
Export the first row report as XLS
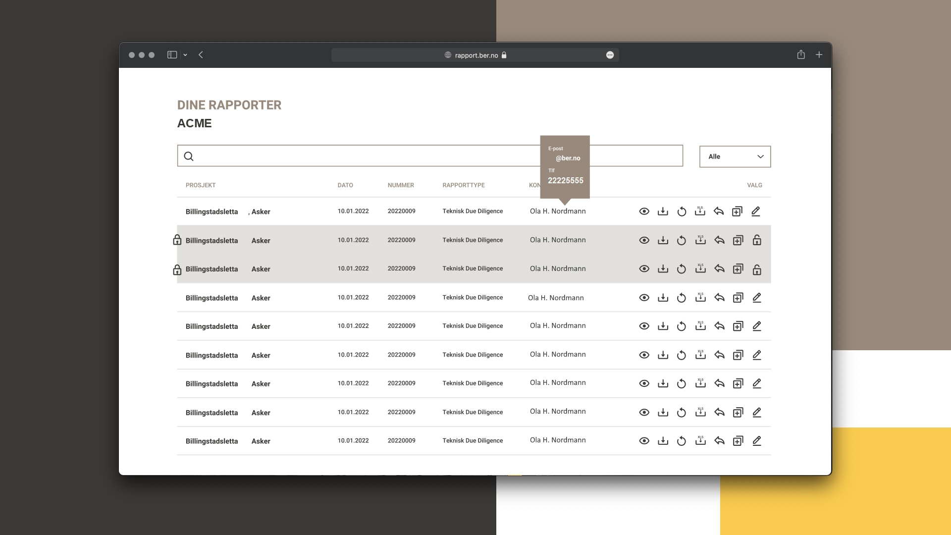pyautogui.click(x=700, y=212)
